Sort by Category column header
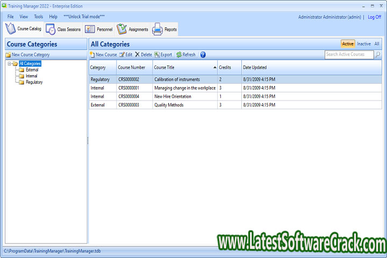This screenshot has height=258, width=387. click(103, 67)
